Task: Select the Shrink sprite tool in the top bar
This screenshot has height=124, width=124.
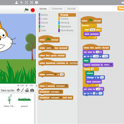Action: [32, 2]
